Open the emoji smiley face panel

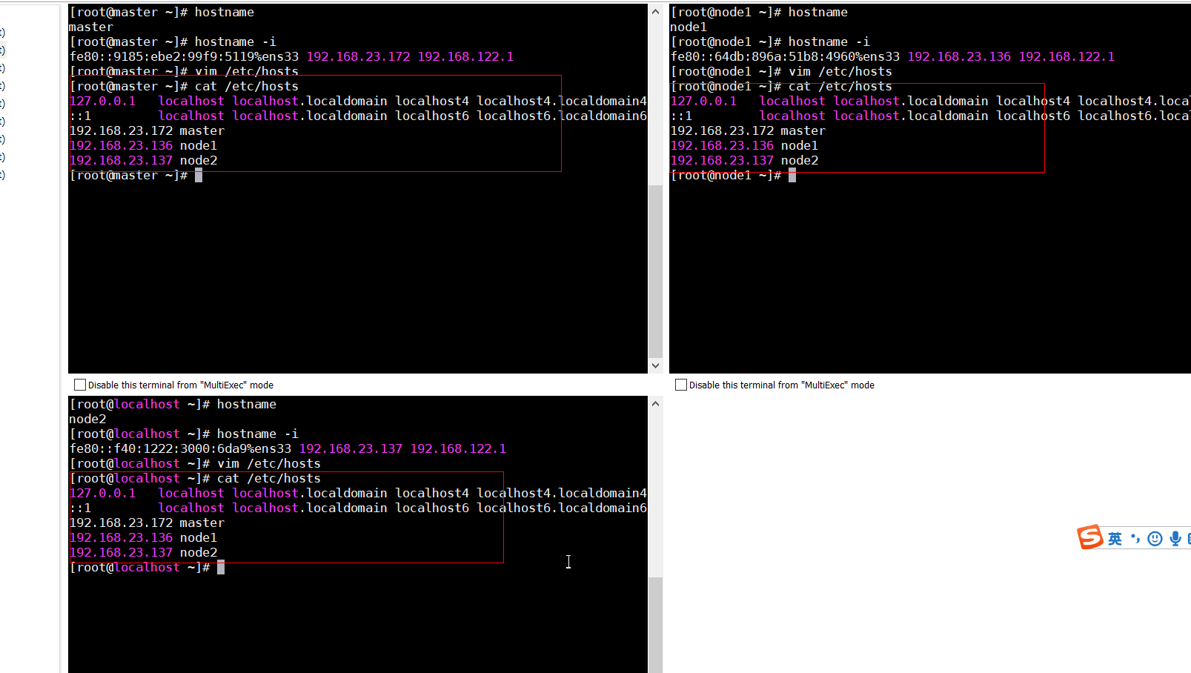pyautogui.click(x=1155, y=539)
